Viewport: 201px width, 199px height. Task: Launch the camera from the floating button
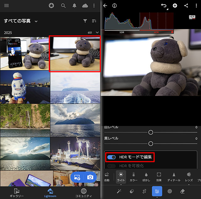click(x=90, y=177)
